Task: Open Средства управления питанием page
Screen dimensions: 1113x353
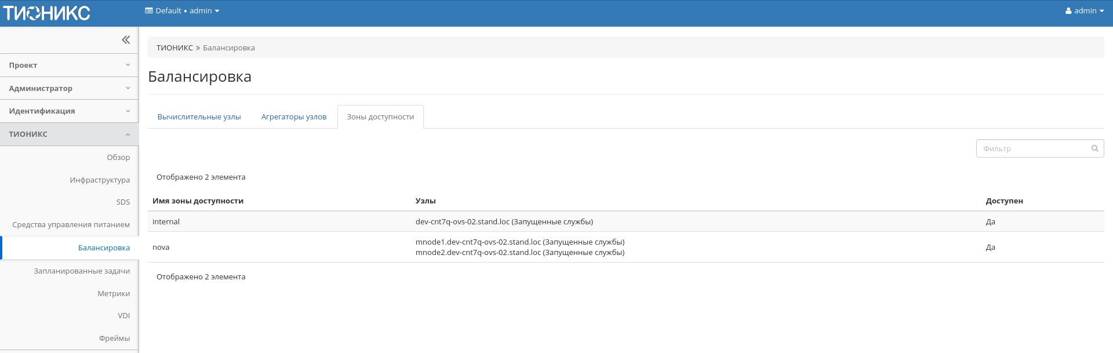Action: pyautogui.click(x=71, y=225)
